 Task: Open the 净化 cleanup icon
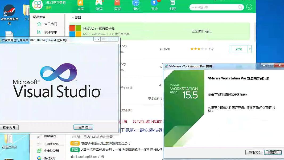[x=136, y=3]
